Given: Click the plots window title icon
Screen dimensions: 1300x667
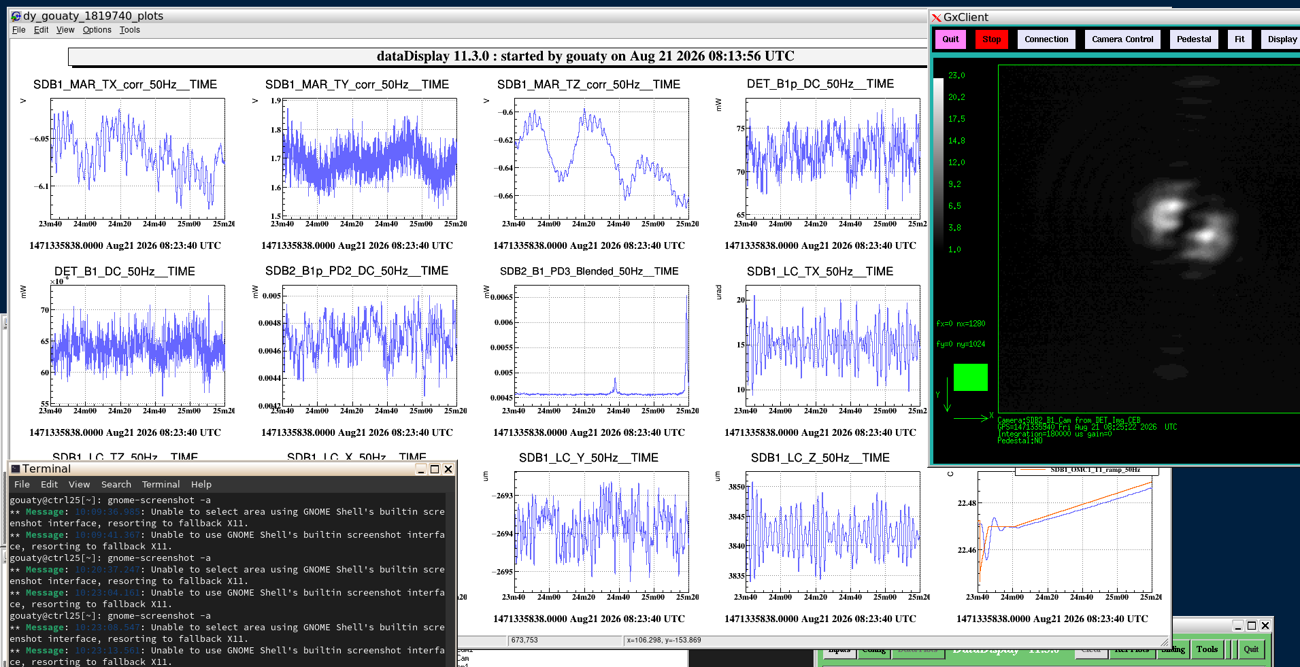Looking at the screenshot, I should [x=16, y=16].
